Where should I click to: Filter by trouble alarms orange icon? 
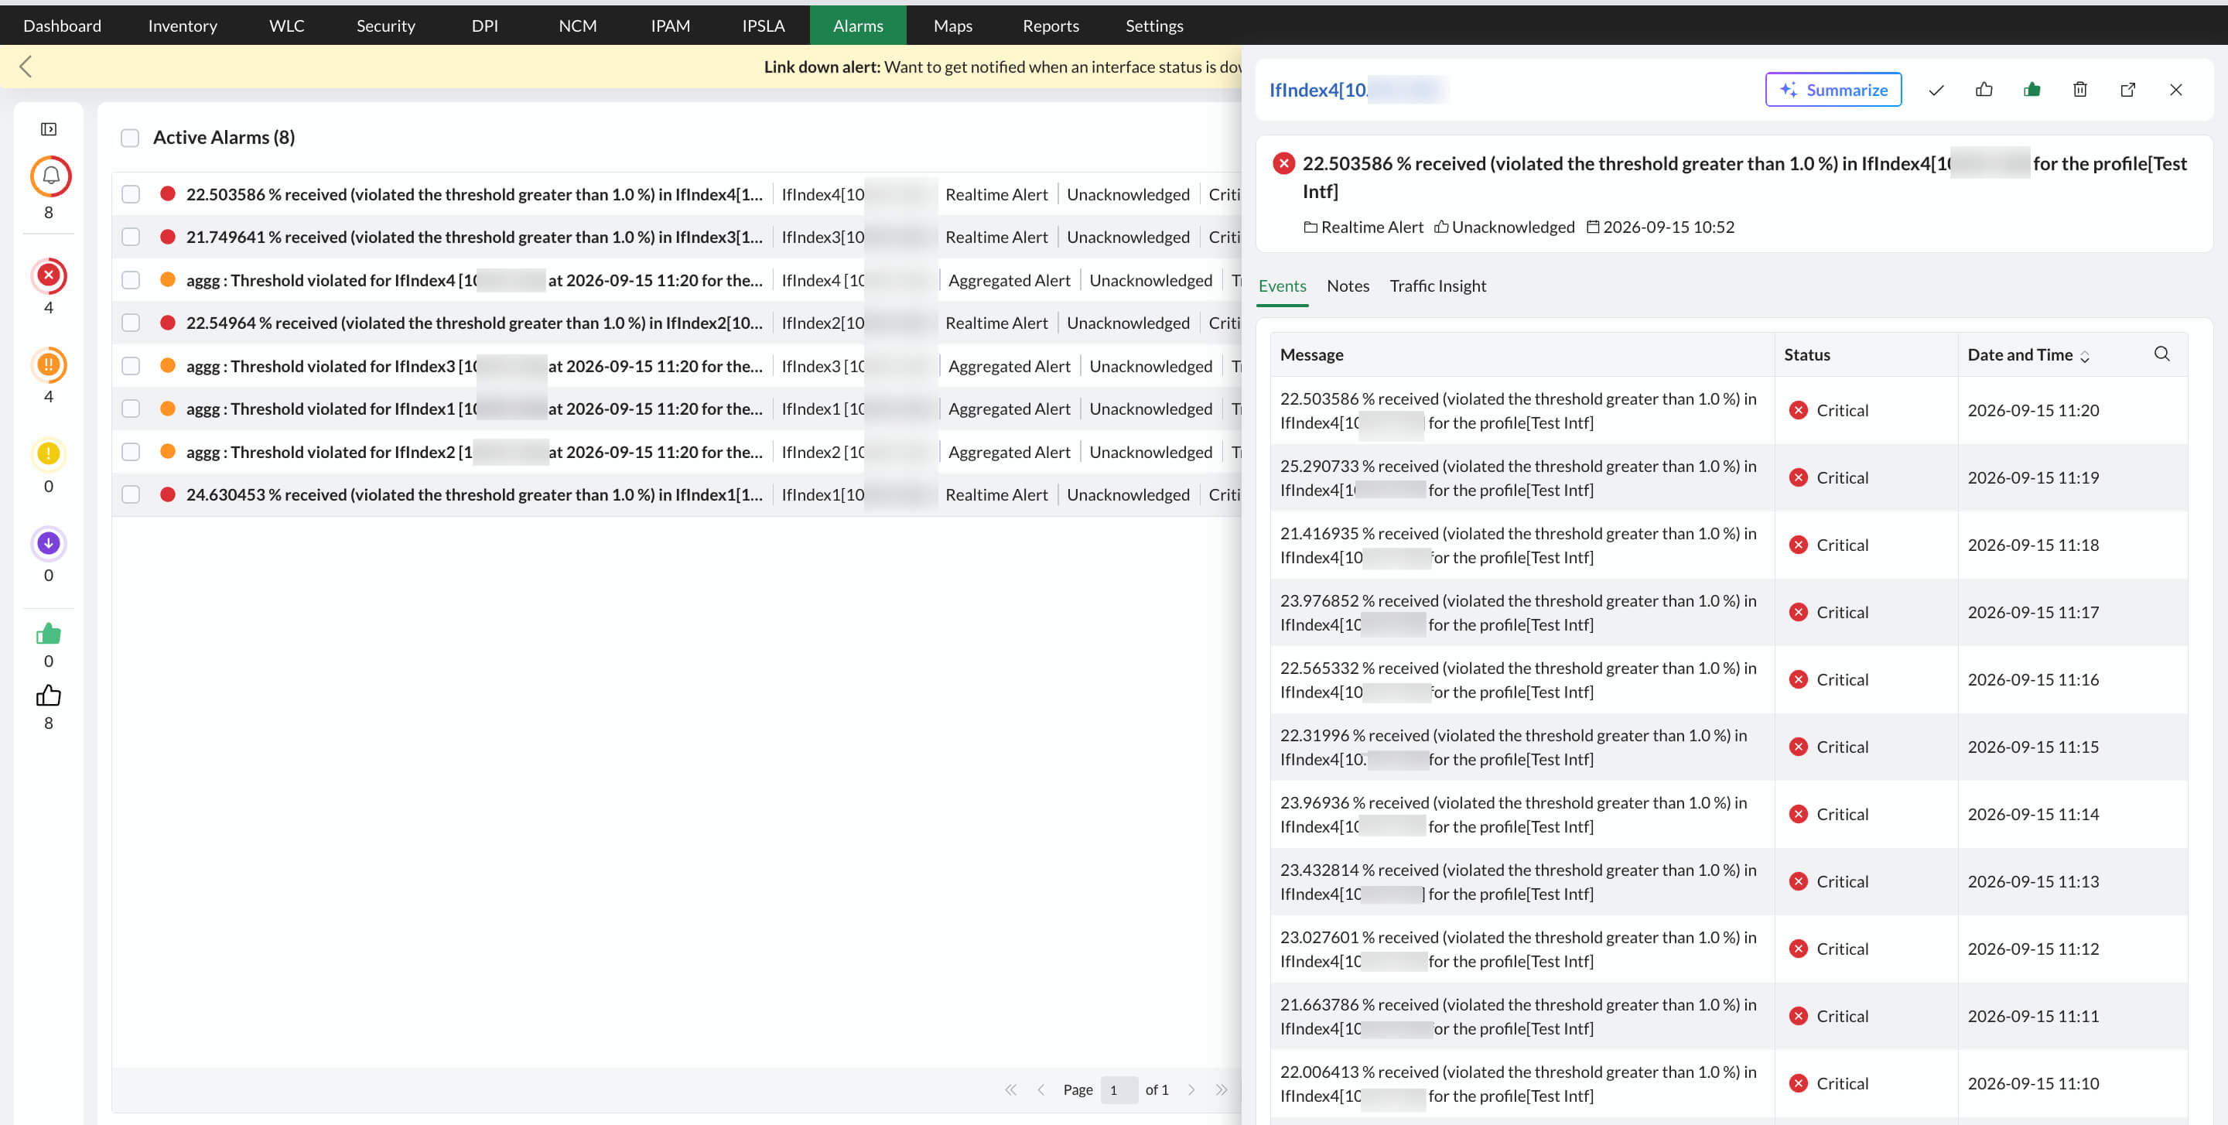point(50,365)
